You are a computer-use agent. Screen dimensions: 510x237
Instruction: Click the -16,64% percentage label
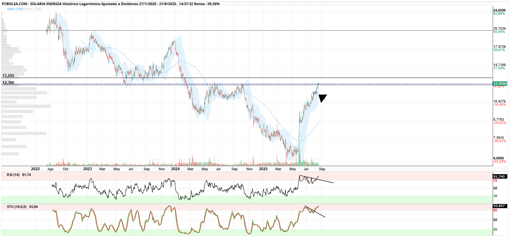(x=500, y=105)
